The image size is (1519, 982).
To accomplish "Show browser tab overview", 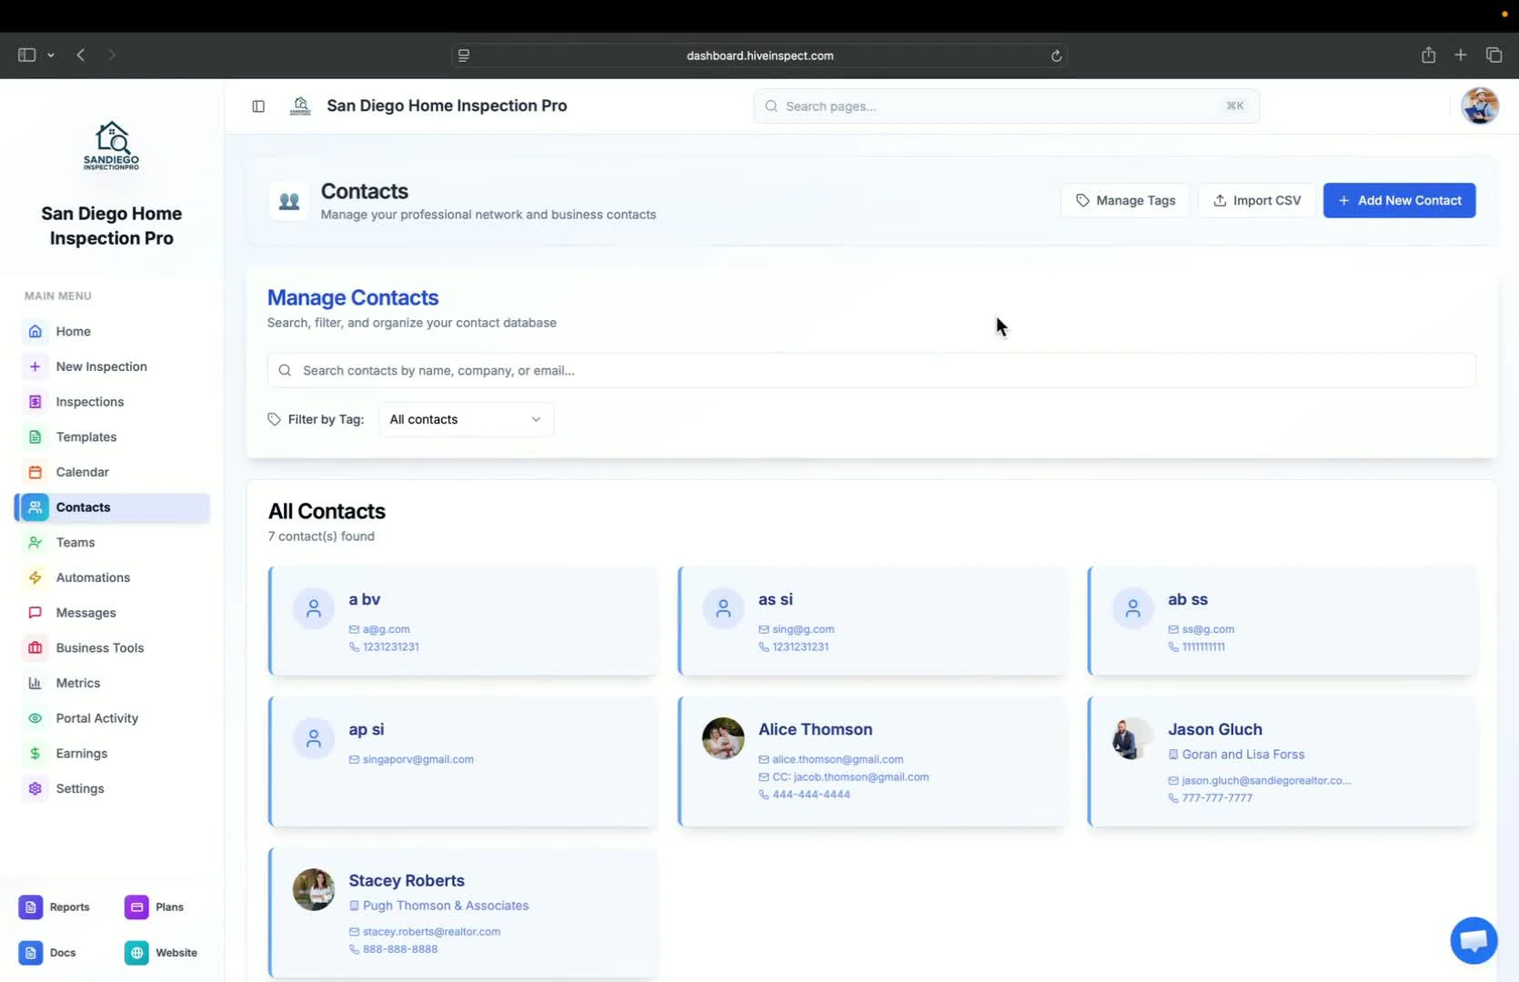I will (x=1494, y=55).
